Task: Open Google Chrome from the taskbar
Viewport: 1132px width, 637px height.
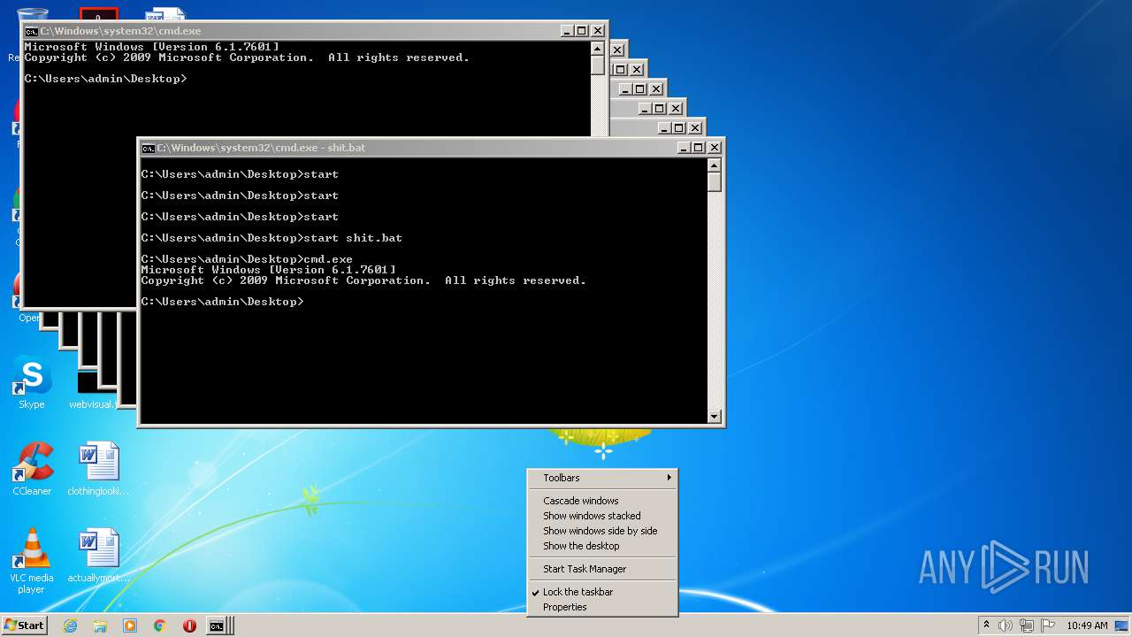Action: coord(160,625)
